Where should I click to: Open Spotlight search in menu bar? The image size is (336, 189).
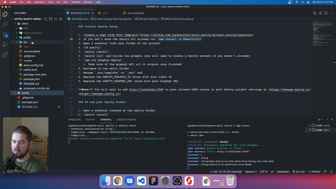302,2
